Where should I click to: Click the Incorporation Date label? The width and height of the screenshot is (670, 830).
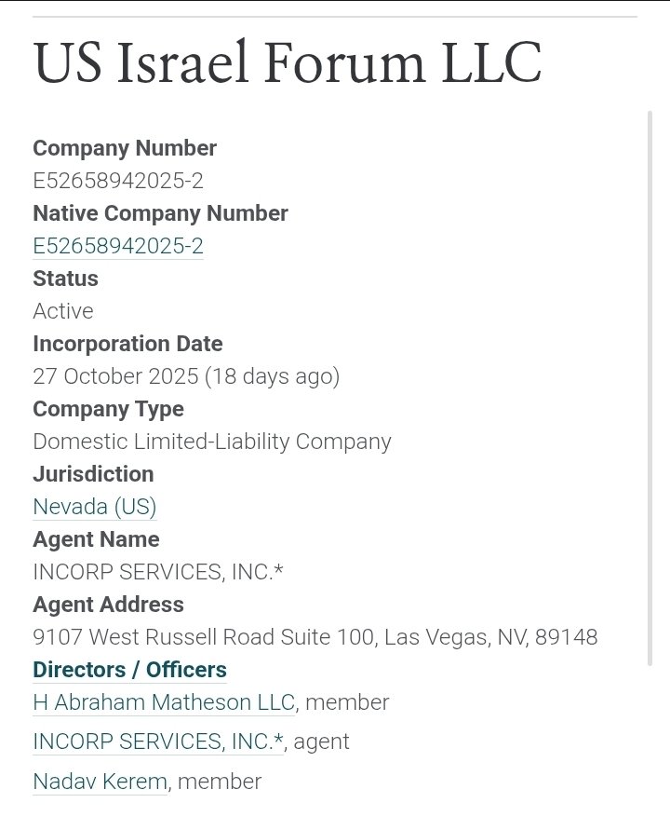(x=127, y=344)
